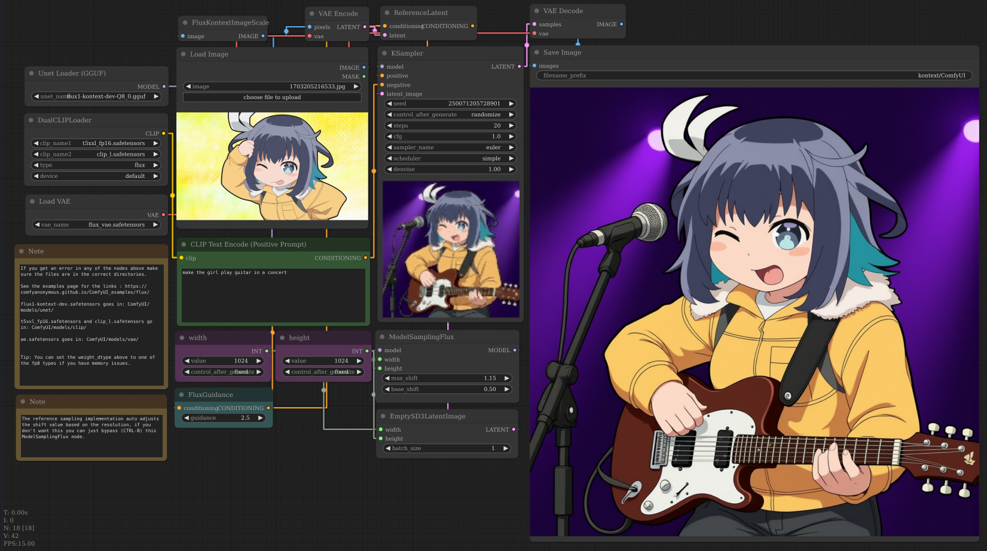This screenshot has width=987, height=551.
Task: Click the filename_prefix field in Save Image
Action: [754, 75]
